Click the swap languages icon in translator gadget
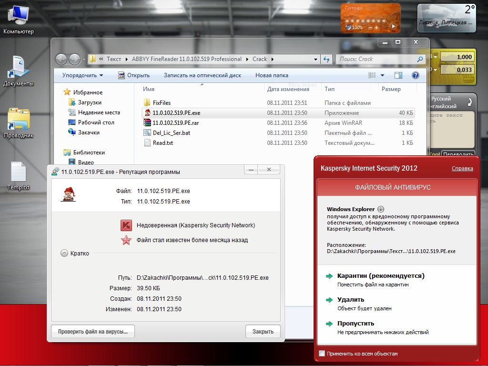The width and height of the screenshot is (488, 366). [x=469, y=102]
